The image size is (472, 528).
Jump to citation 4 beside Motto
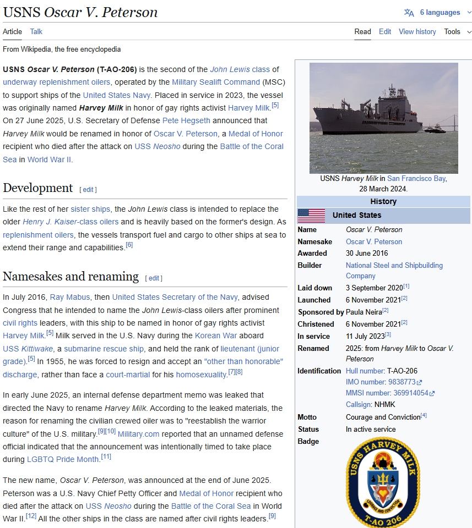pyautogui.click(x=424, y=415)
